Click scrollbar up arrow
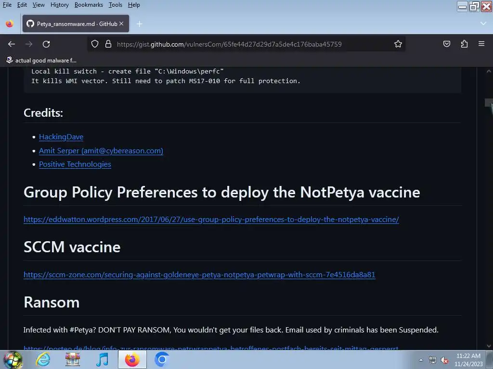The height and width of the screenshot is (369, 493). pyautogui.click(x=489, y=71)
